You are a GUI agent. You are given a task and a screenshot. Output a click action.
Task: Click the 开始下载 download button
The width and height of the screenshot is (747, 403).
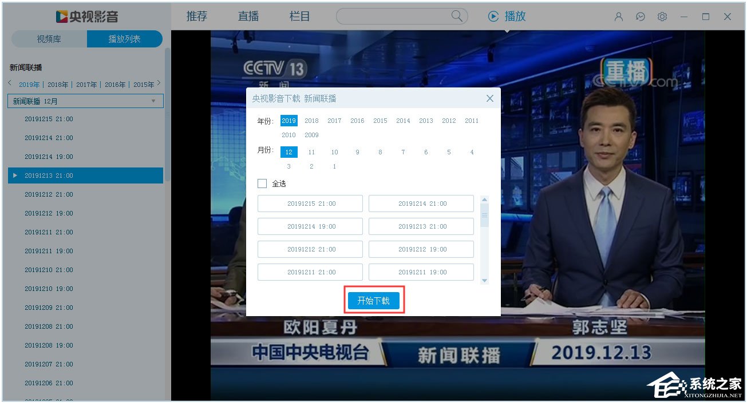374,300
